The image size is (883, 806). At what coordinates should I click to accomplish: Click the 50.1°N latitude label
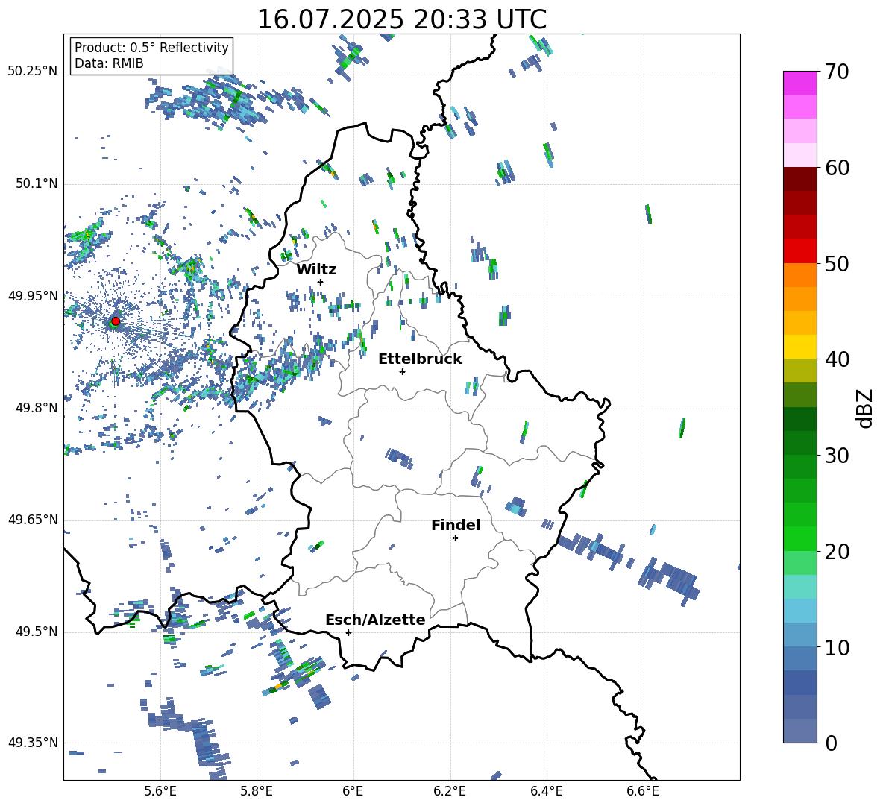[x=37, y=184]
